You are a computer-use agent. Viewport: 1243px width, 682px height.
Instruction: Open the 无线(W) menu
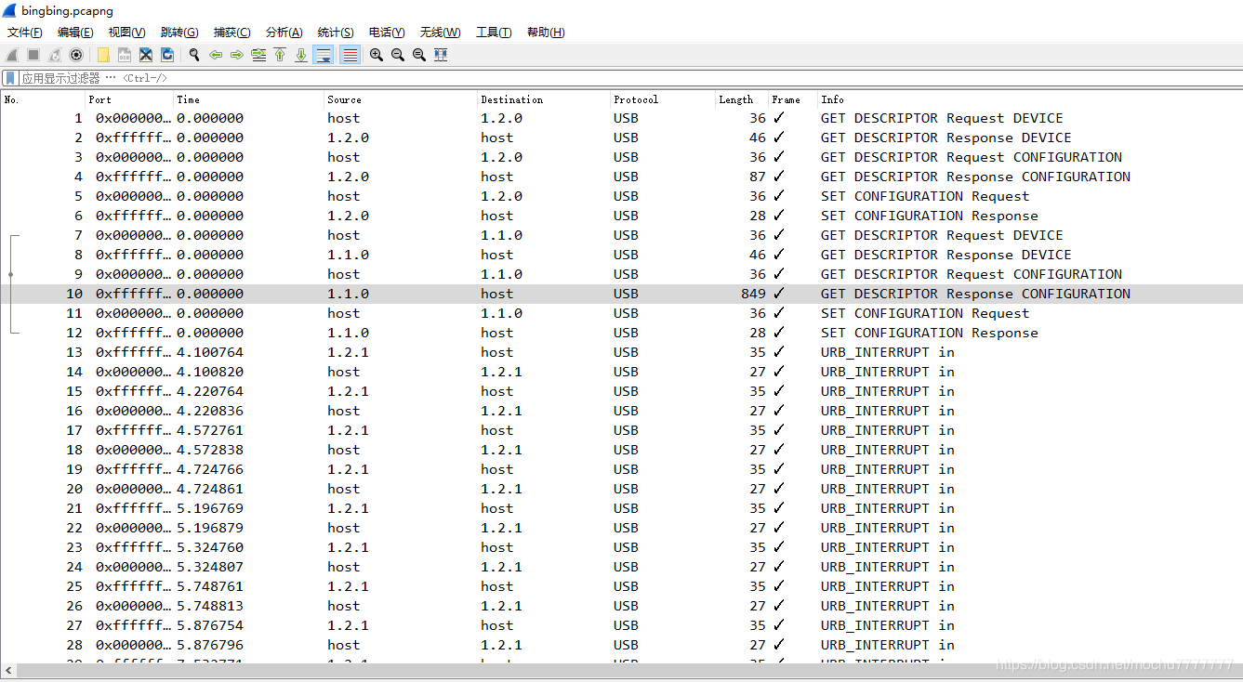[x=440, y=33]
